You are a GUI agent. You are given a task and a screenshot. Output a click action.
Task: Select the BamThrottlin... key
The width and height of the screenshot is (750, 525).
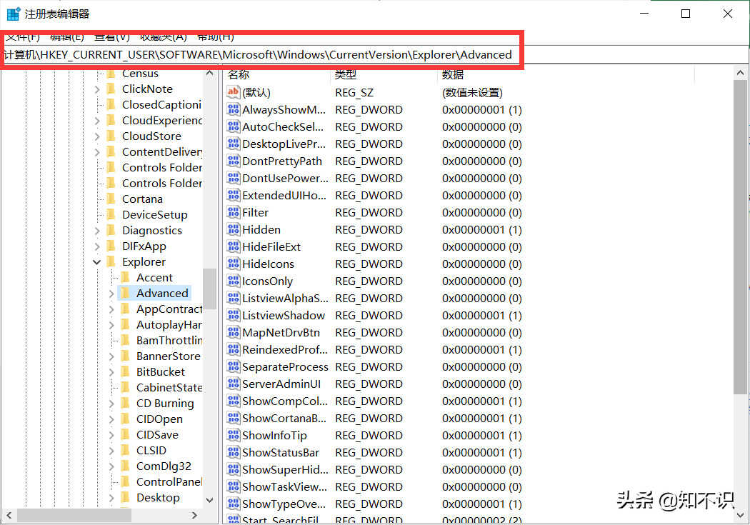[169, 341]
